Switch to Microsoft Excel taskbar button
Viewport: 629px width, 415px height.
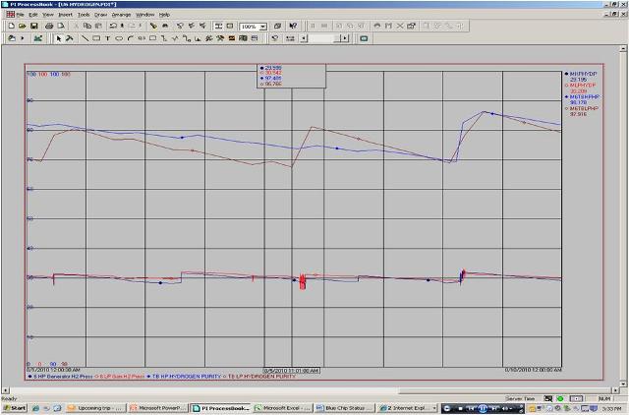(x=282, y=408)
